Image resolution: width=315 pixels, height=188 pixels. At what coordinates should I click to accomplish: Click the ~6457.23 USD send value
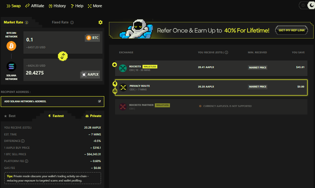click(36, 47)
